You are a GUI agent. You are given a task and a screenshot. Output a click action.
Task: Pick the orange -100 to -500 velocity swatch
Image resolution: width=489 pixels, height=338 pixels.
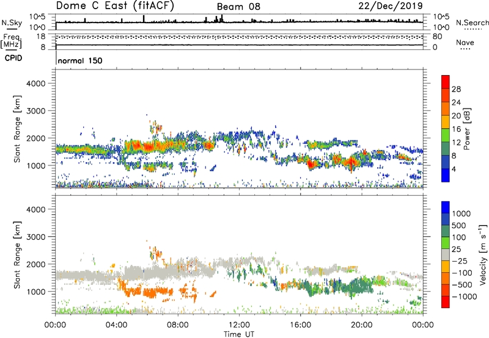coord(446,278)
